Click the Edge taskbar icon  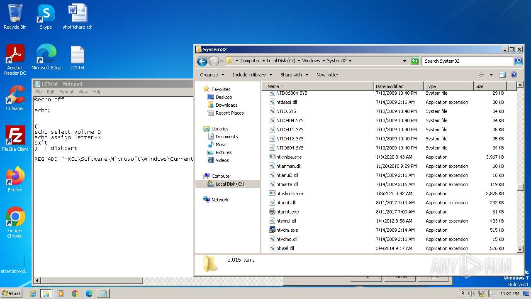pyautogui.click(x=89, y=294)
